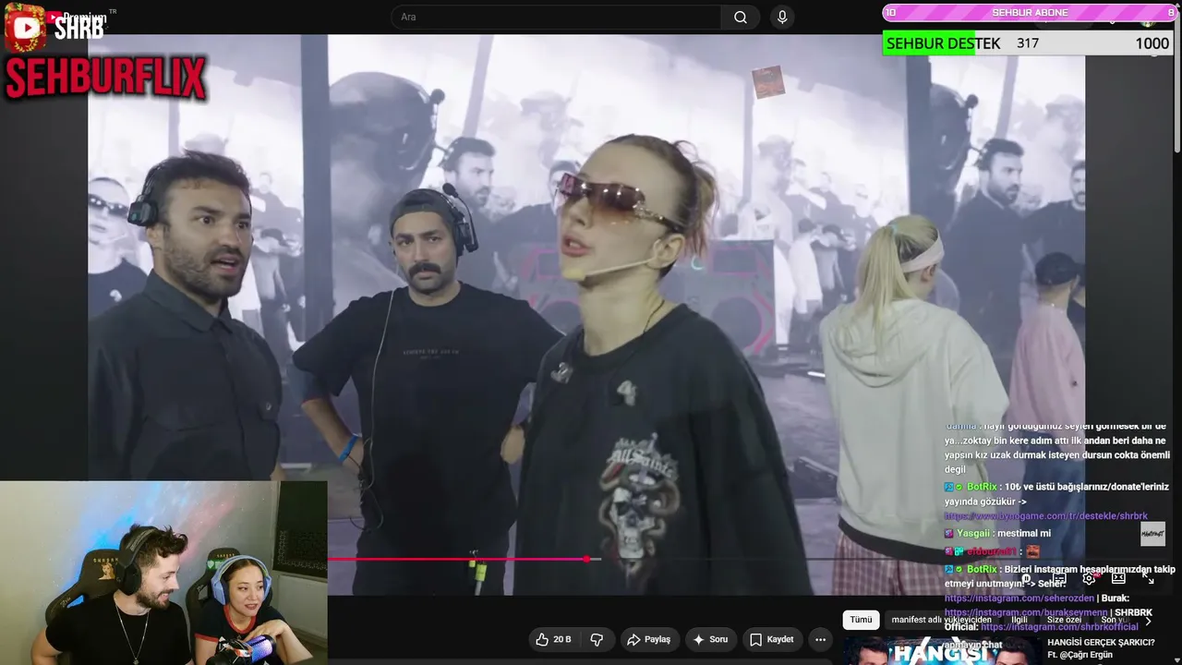Click the magnifier search button
Image resolution: width=1182 pixels, height=665 pixels.
tap(741, 17)
